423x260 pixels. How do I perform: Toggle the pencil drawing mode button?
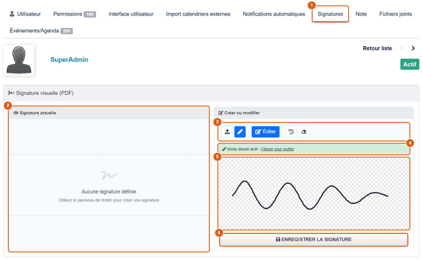240,132
